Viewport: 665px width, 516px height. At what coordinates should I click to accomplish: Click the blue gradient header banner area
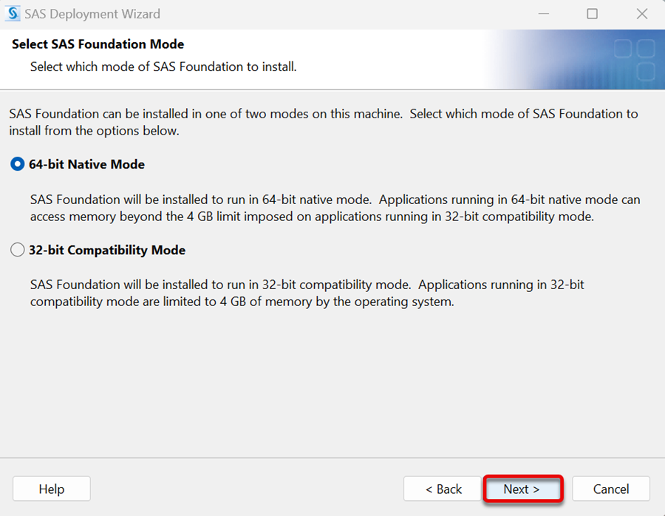click(x=575, y=59)
